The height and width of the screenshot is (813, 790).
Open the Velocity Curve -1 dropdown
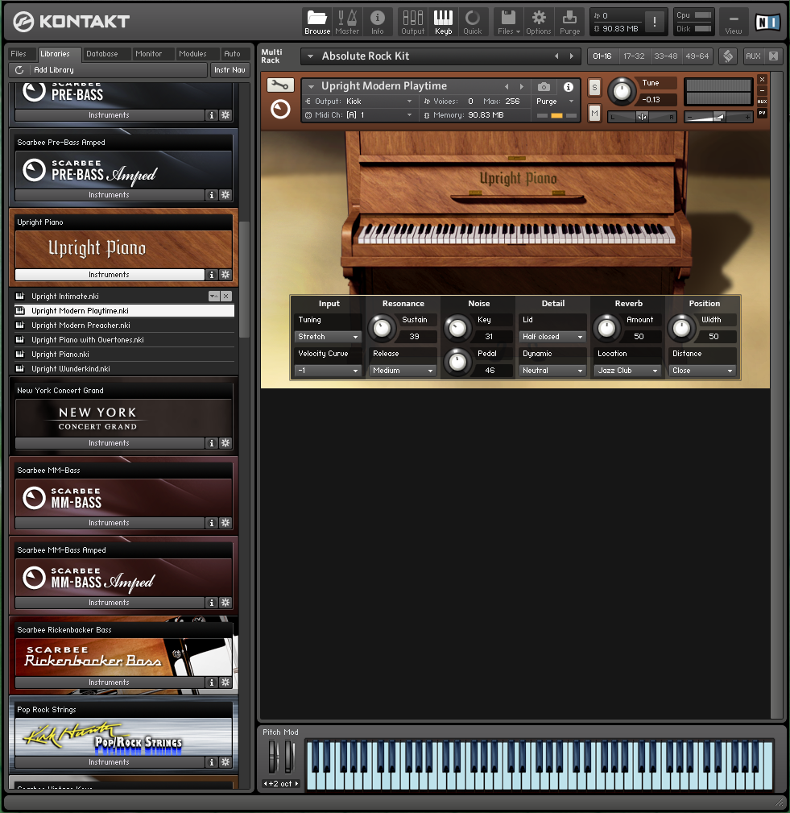click(328, 370)
